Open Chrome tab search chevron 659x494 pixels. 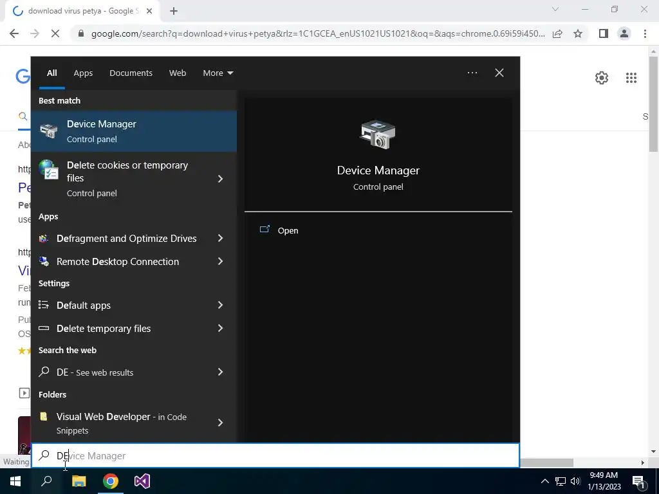[555, 9]
